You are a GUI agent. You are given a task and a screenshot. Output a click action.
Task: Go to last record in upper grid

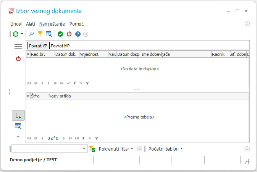tap(61, 83)
